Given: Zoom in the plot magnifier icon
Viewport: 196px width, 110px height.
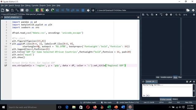Looking at the screenshot, I should tap(180, 15).
